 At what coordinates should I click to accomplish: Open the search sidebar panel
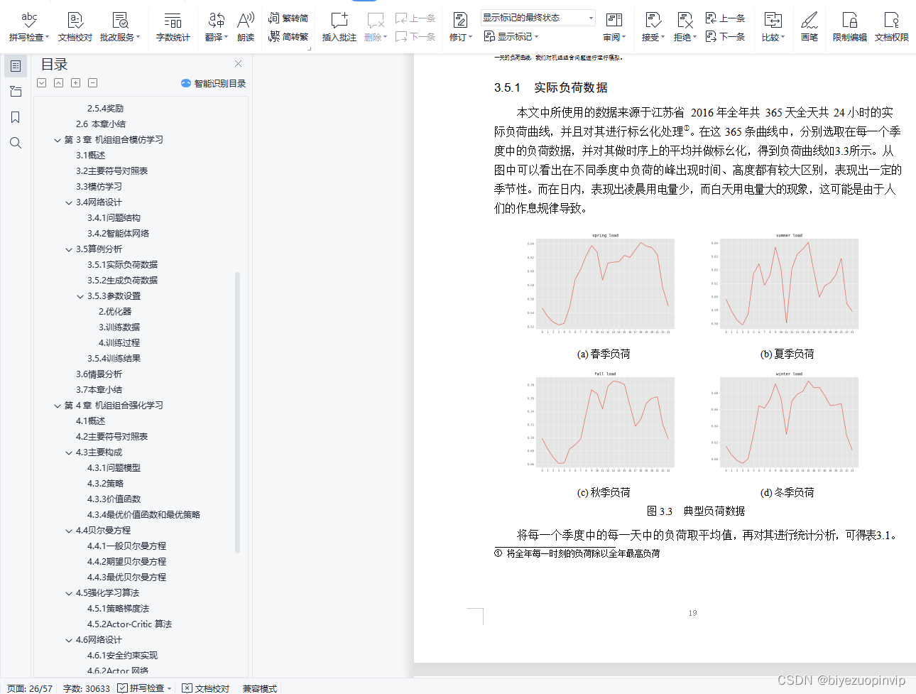point(16,143)
